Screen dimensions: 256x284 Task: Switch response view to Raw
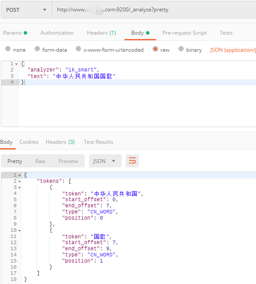tap(40, 161)
